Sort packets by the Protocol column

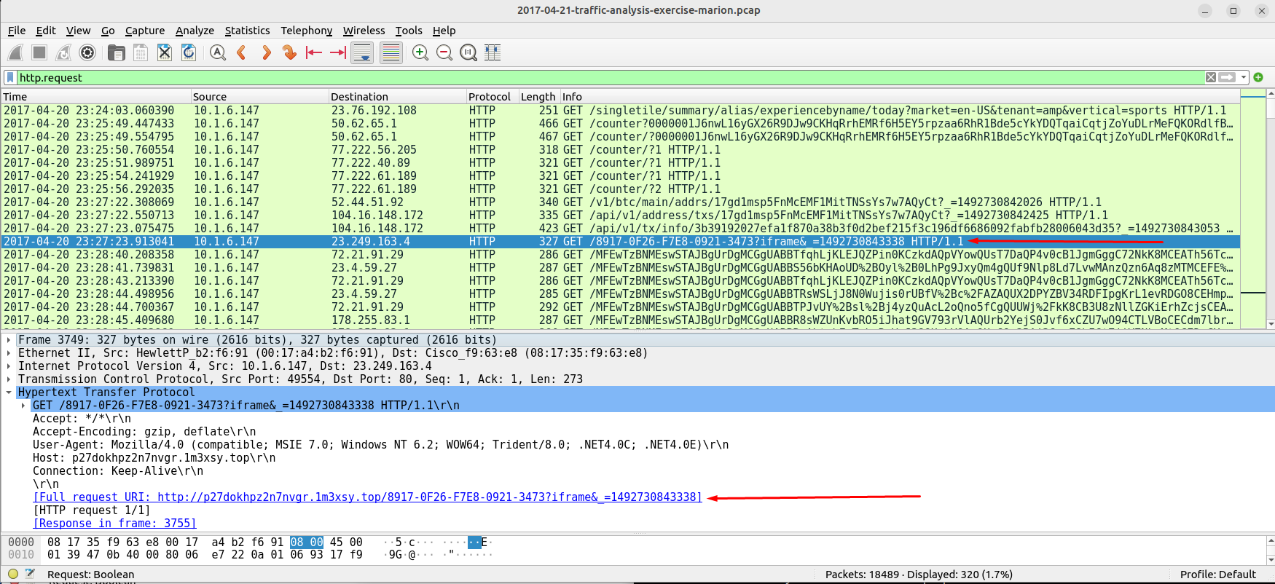[492, 96]
